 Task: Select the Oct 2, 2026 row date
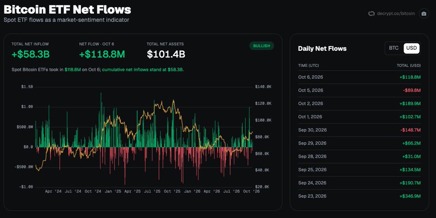click(x=311, y=103)
